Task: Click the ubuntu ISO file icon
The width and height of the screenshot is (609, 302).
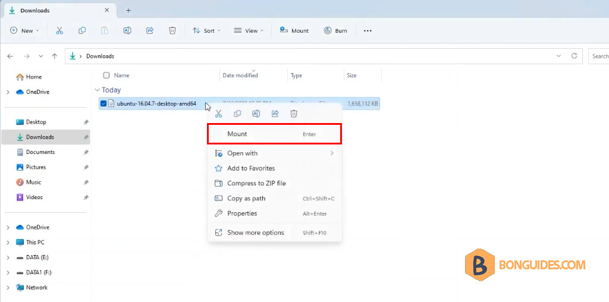Action: coord(111,103)
